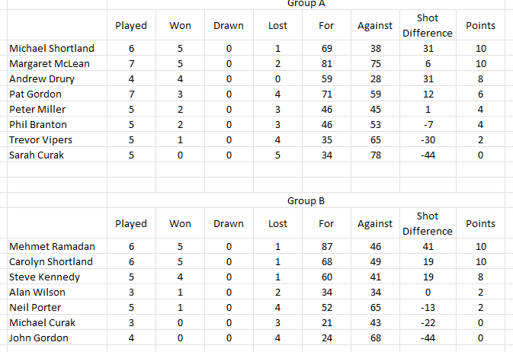Select the Michael Shortland name cell

[x=57, y=48]
